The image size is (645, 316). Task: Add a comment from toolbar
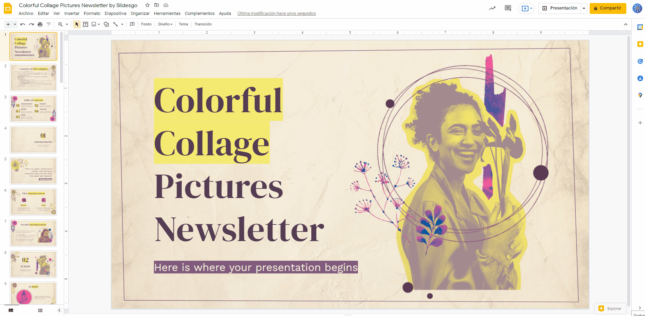[132, 24]
